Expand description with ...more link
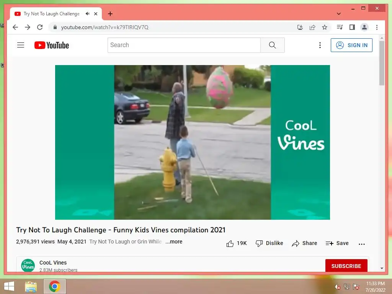 [174, 242]
